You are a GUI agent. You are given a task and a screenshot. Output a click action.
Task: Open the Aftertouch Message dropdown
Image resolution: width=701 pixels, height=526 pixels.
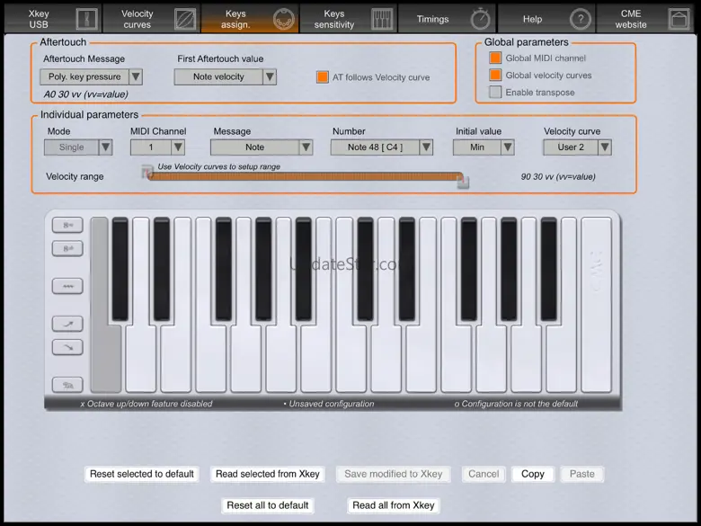coord(93,77)
